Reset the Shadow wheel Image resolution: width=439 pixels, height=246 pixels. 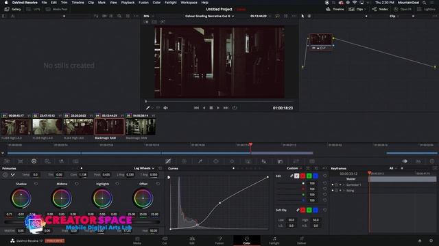[x=36, y=184]
